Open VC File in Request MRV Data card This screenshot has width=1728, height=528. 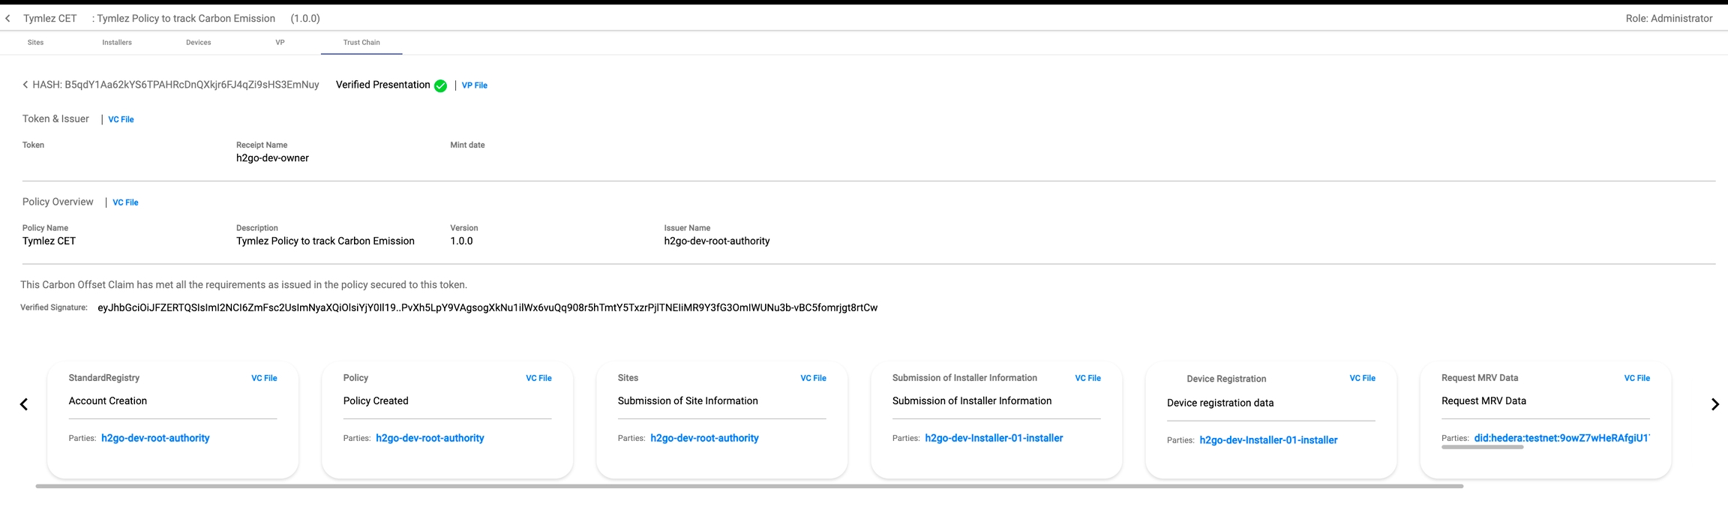(x=1636, y=379)
